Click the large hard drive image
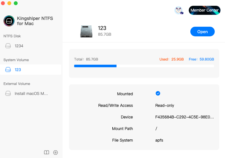 click(x=86, y=31)
